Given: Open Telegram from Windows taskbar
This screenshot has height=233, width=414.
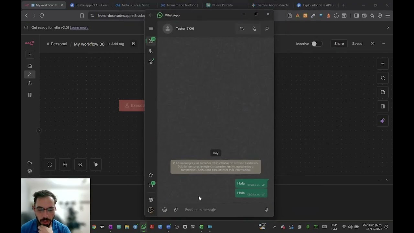Looking at the screenshot, I should click(135, 227).
